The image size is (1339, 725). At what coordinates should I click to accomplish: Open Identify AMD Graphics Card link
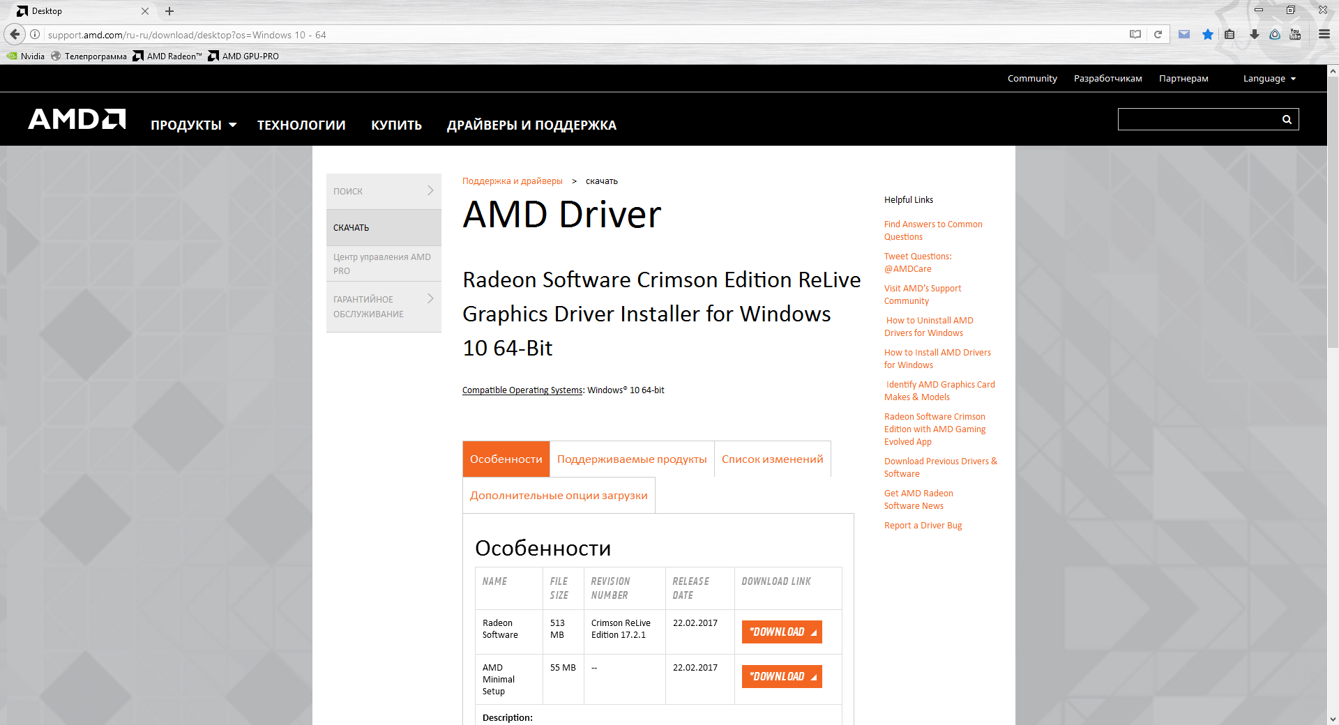coord(939,391)
